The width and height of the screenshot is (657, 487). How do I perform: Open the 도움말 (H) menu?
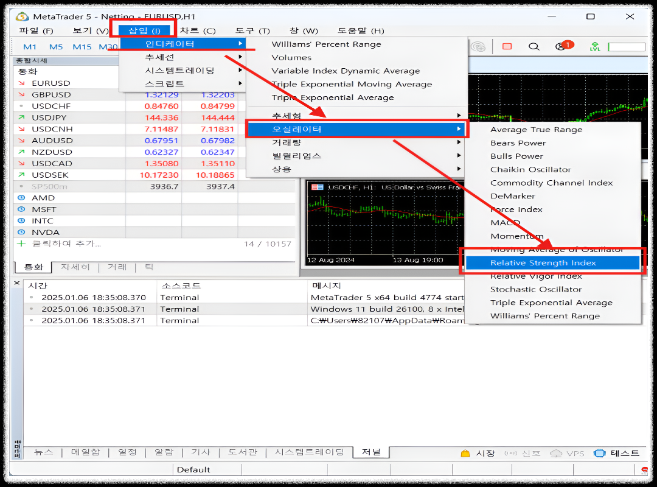361,30
